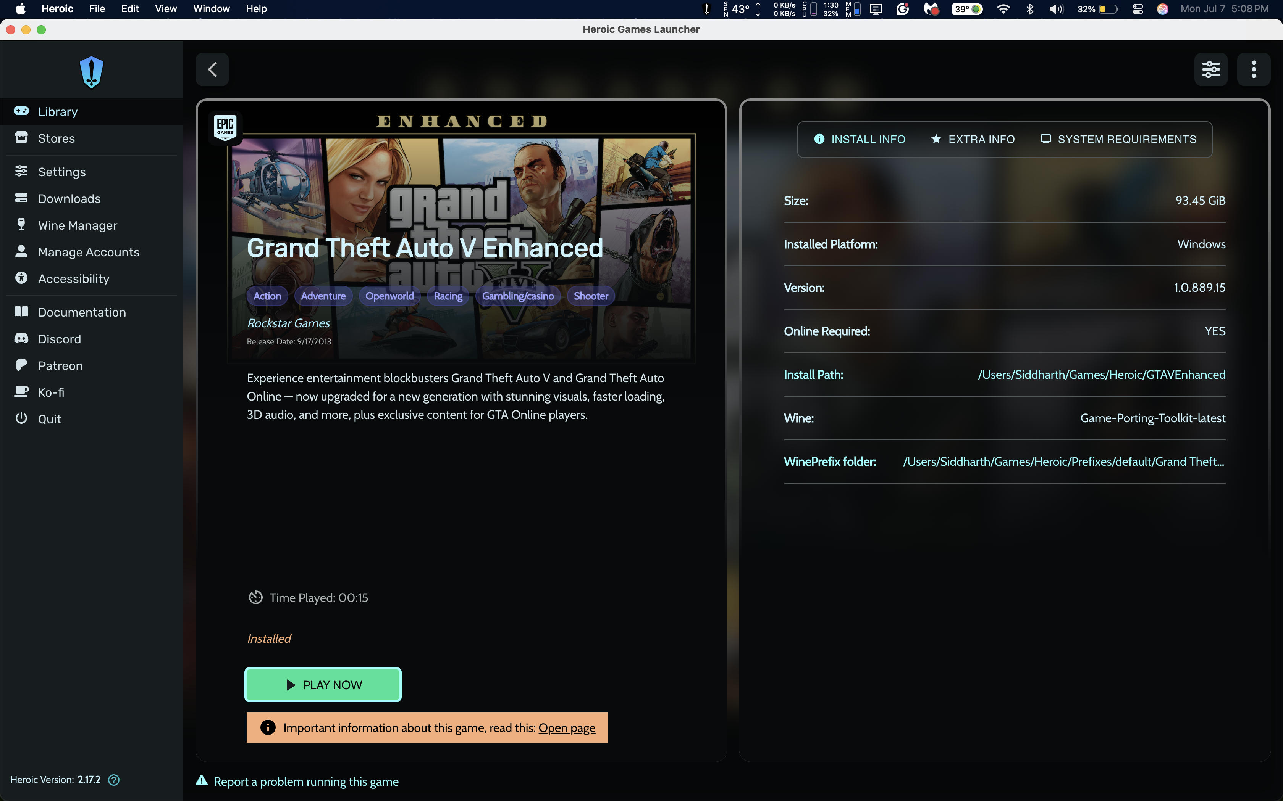Viewport: 1283px width, 801px height.
Task: Click the date and time Mon Jul 7 5:08 PM
Action: pyautogui.click(x=1225, y=9)
